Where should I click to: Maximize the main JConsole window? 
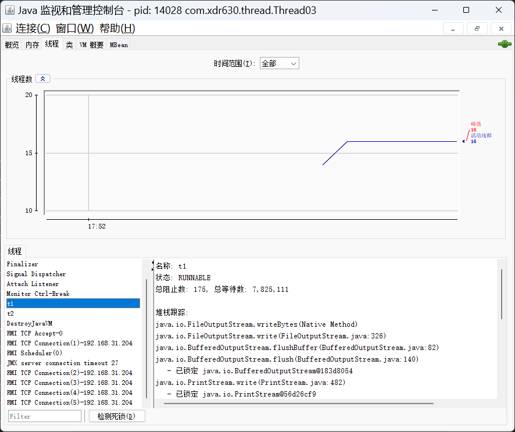(466, 10)
